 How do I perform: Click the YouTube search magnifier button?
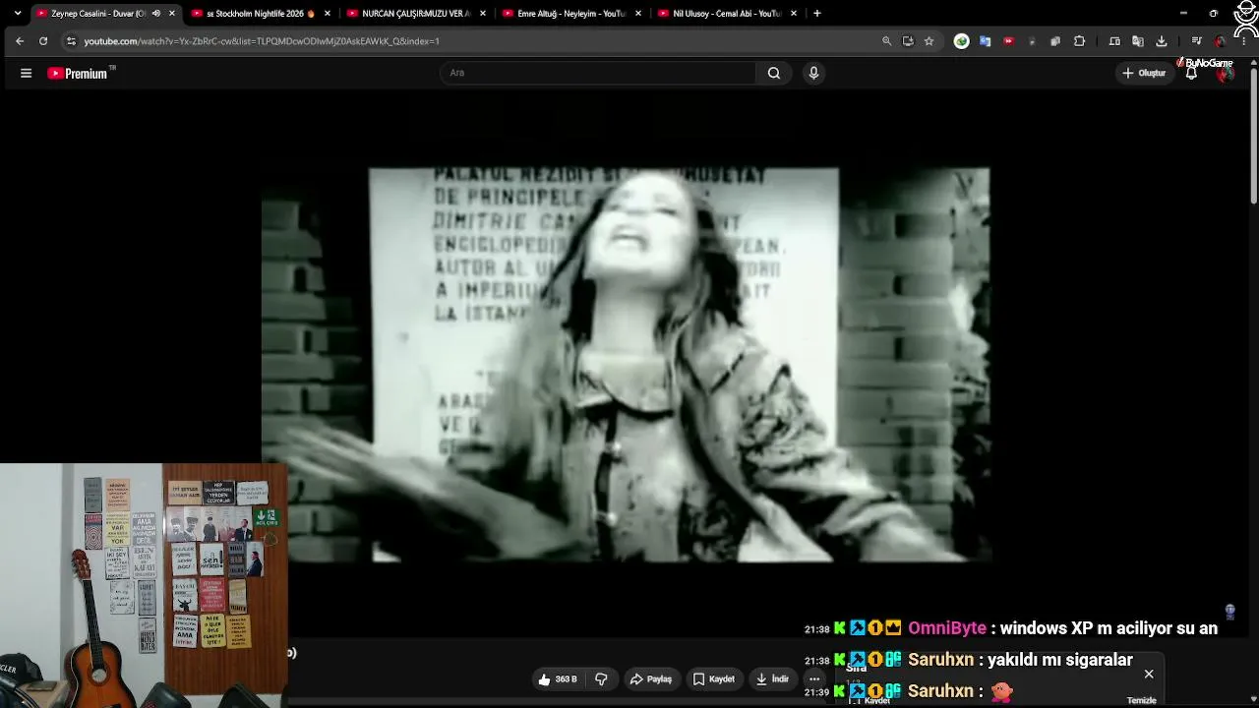(x=774, y=73)
